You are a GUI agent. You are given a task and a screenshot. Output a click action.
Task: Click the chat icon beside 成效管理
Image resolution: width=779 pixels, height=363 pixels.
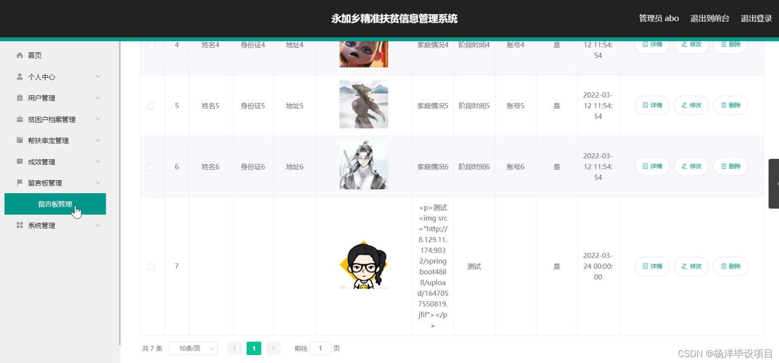pos(20,162)
